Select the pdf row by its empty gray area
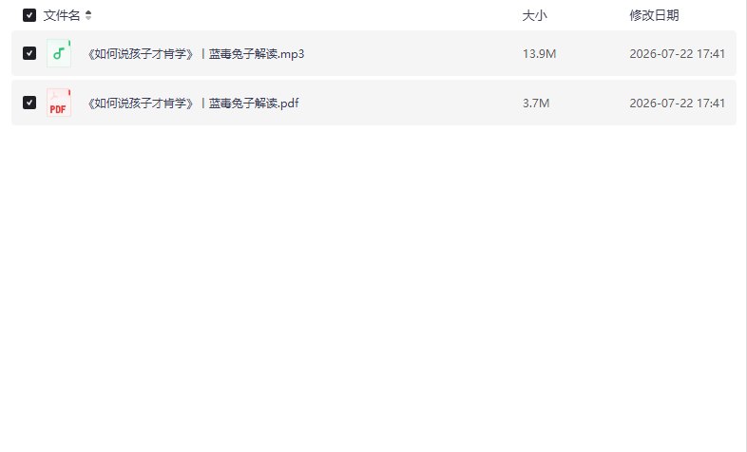 pos(410,103)
